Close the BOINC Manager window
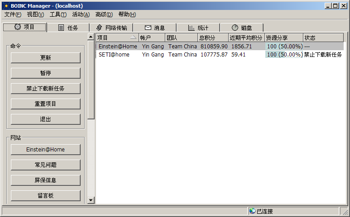 (344, 6)
